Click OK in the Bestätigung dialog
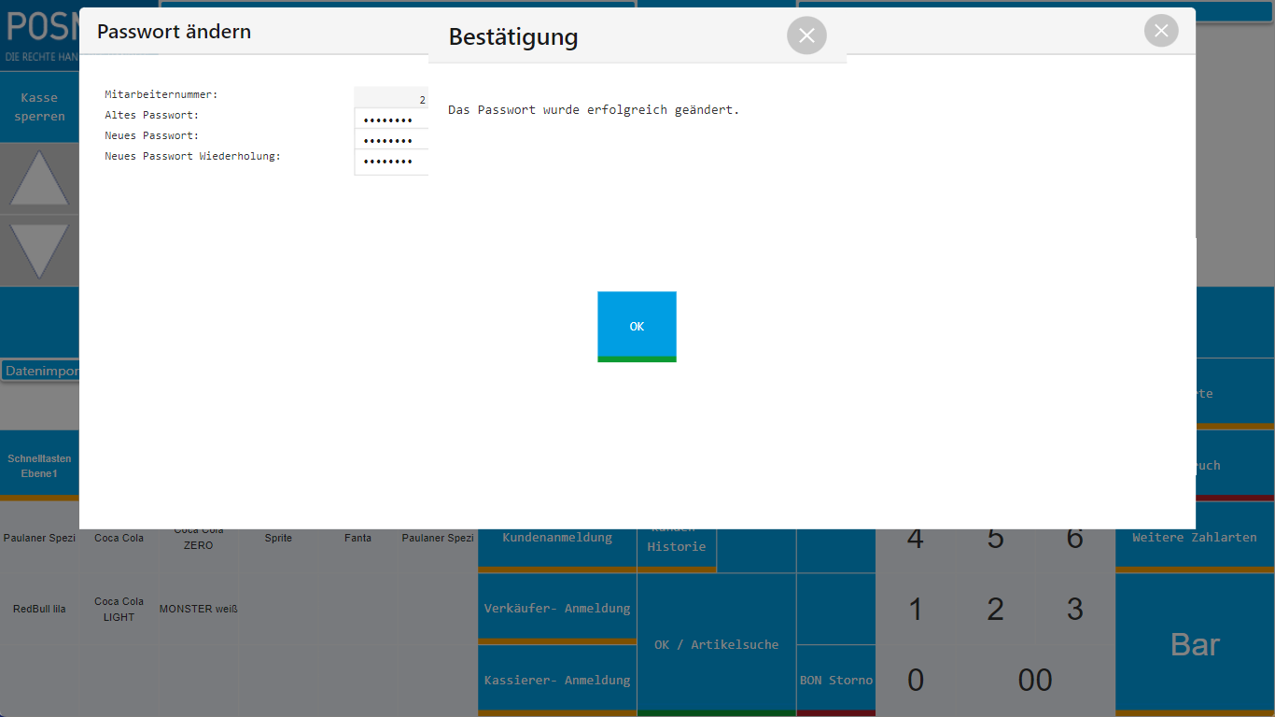Image resolution: width=1275 pixels, height=717 pixels. coord(637,326)
